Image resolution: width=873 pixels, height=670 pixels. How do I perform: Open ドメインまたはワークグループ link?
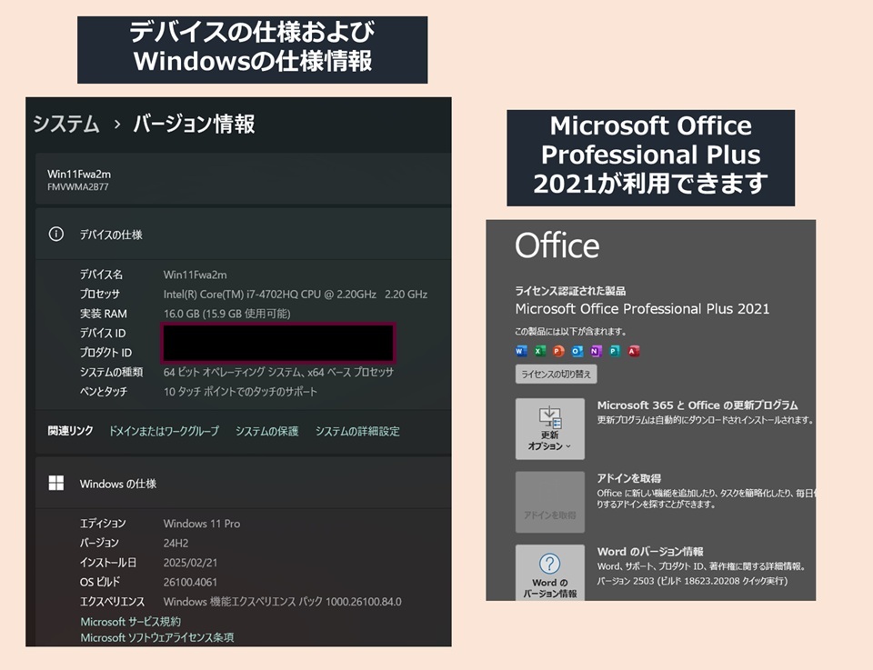point(164,431)
